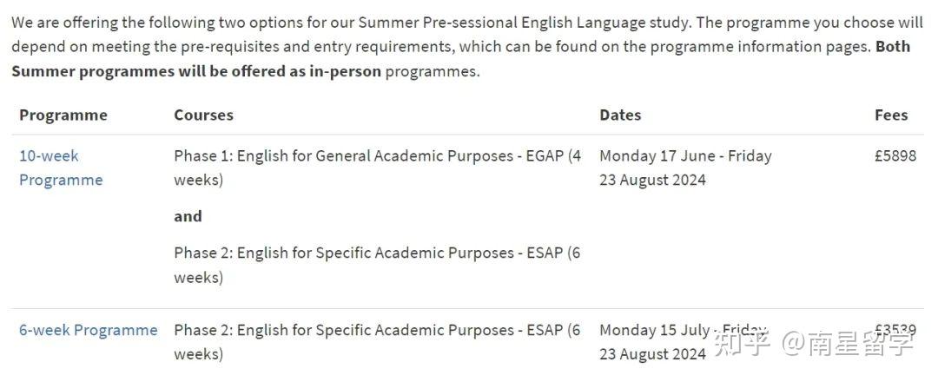
Task: Click the Courses column header
Action: pos(203,115)
